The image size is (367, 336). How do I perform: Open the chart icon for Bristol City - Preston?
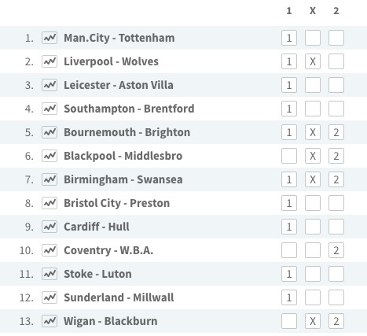point(50,203)
